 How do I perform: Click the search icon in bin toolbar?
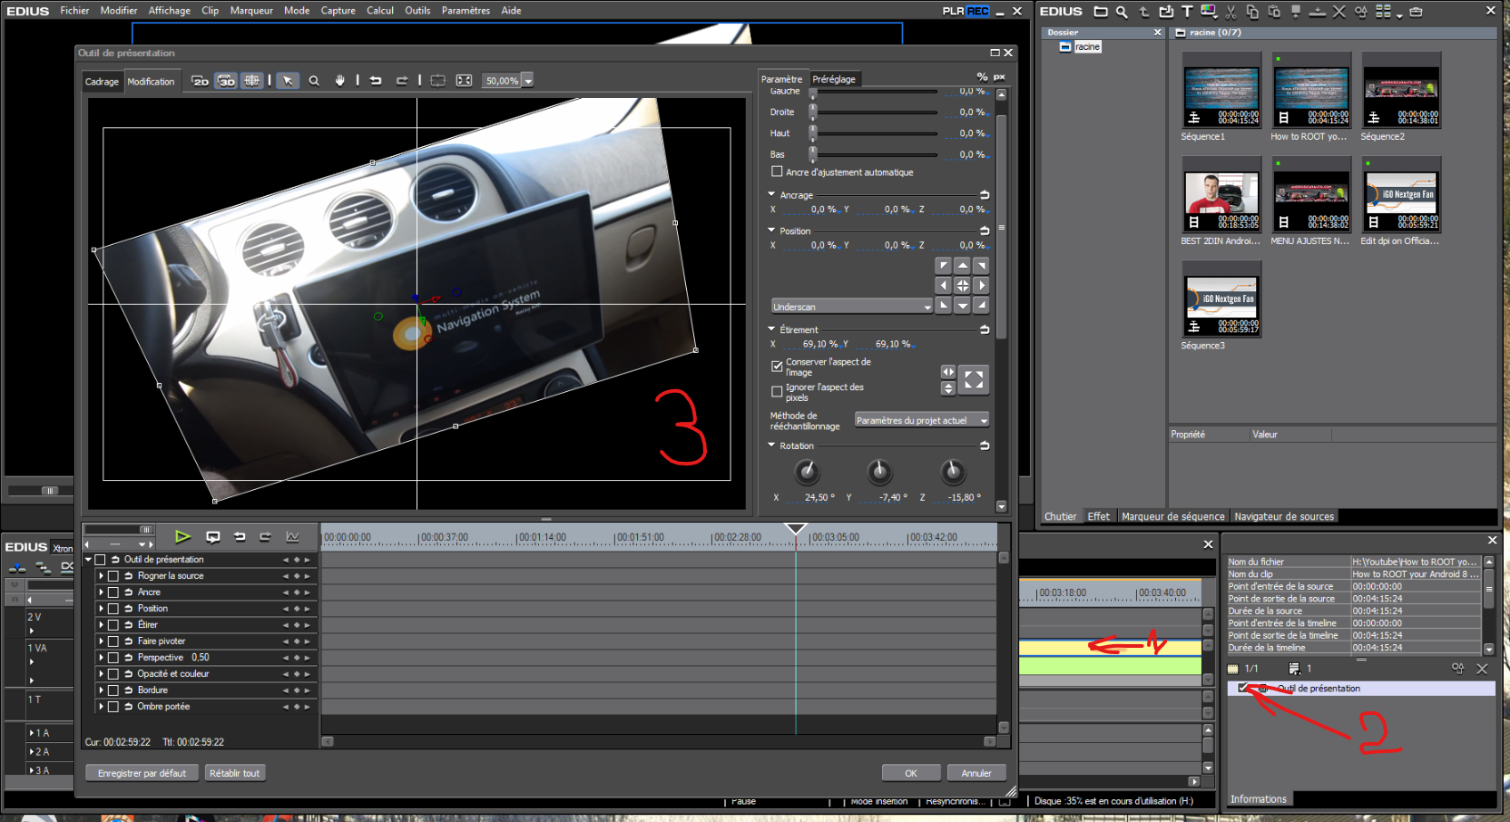point(1122,12)
